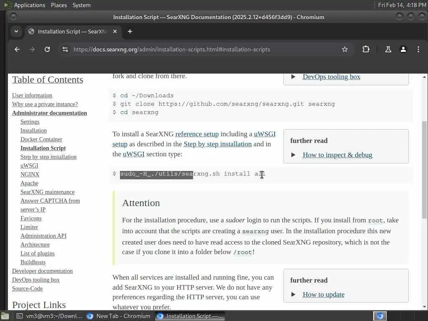Screen dimensions: 428x321
Task: Open Chrome Labs flask icon
Action: pyautogui.click(x=388, y=49)
